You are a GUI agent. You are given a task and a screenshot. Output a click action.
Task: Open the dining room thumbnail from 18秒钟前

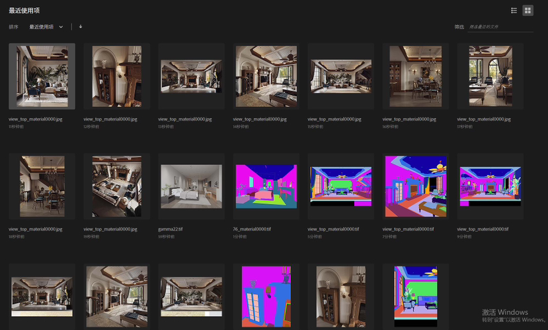click(42, 186)
